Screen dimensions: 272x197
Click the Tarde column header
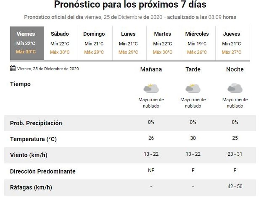(x=193, y=69)
